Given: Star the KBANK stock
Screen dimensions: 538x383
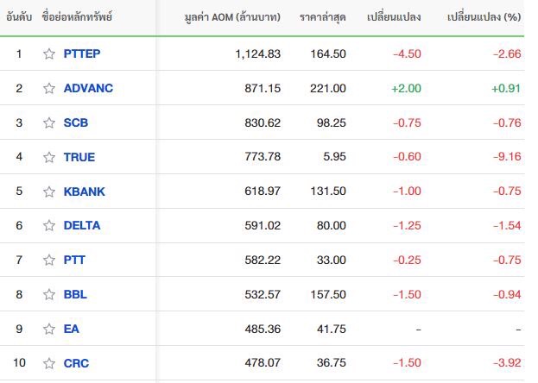Looking at the screenshot, I should [x=49, y=191].
